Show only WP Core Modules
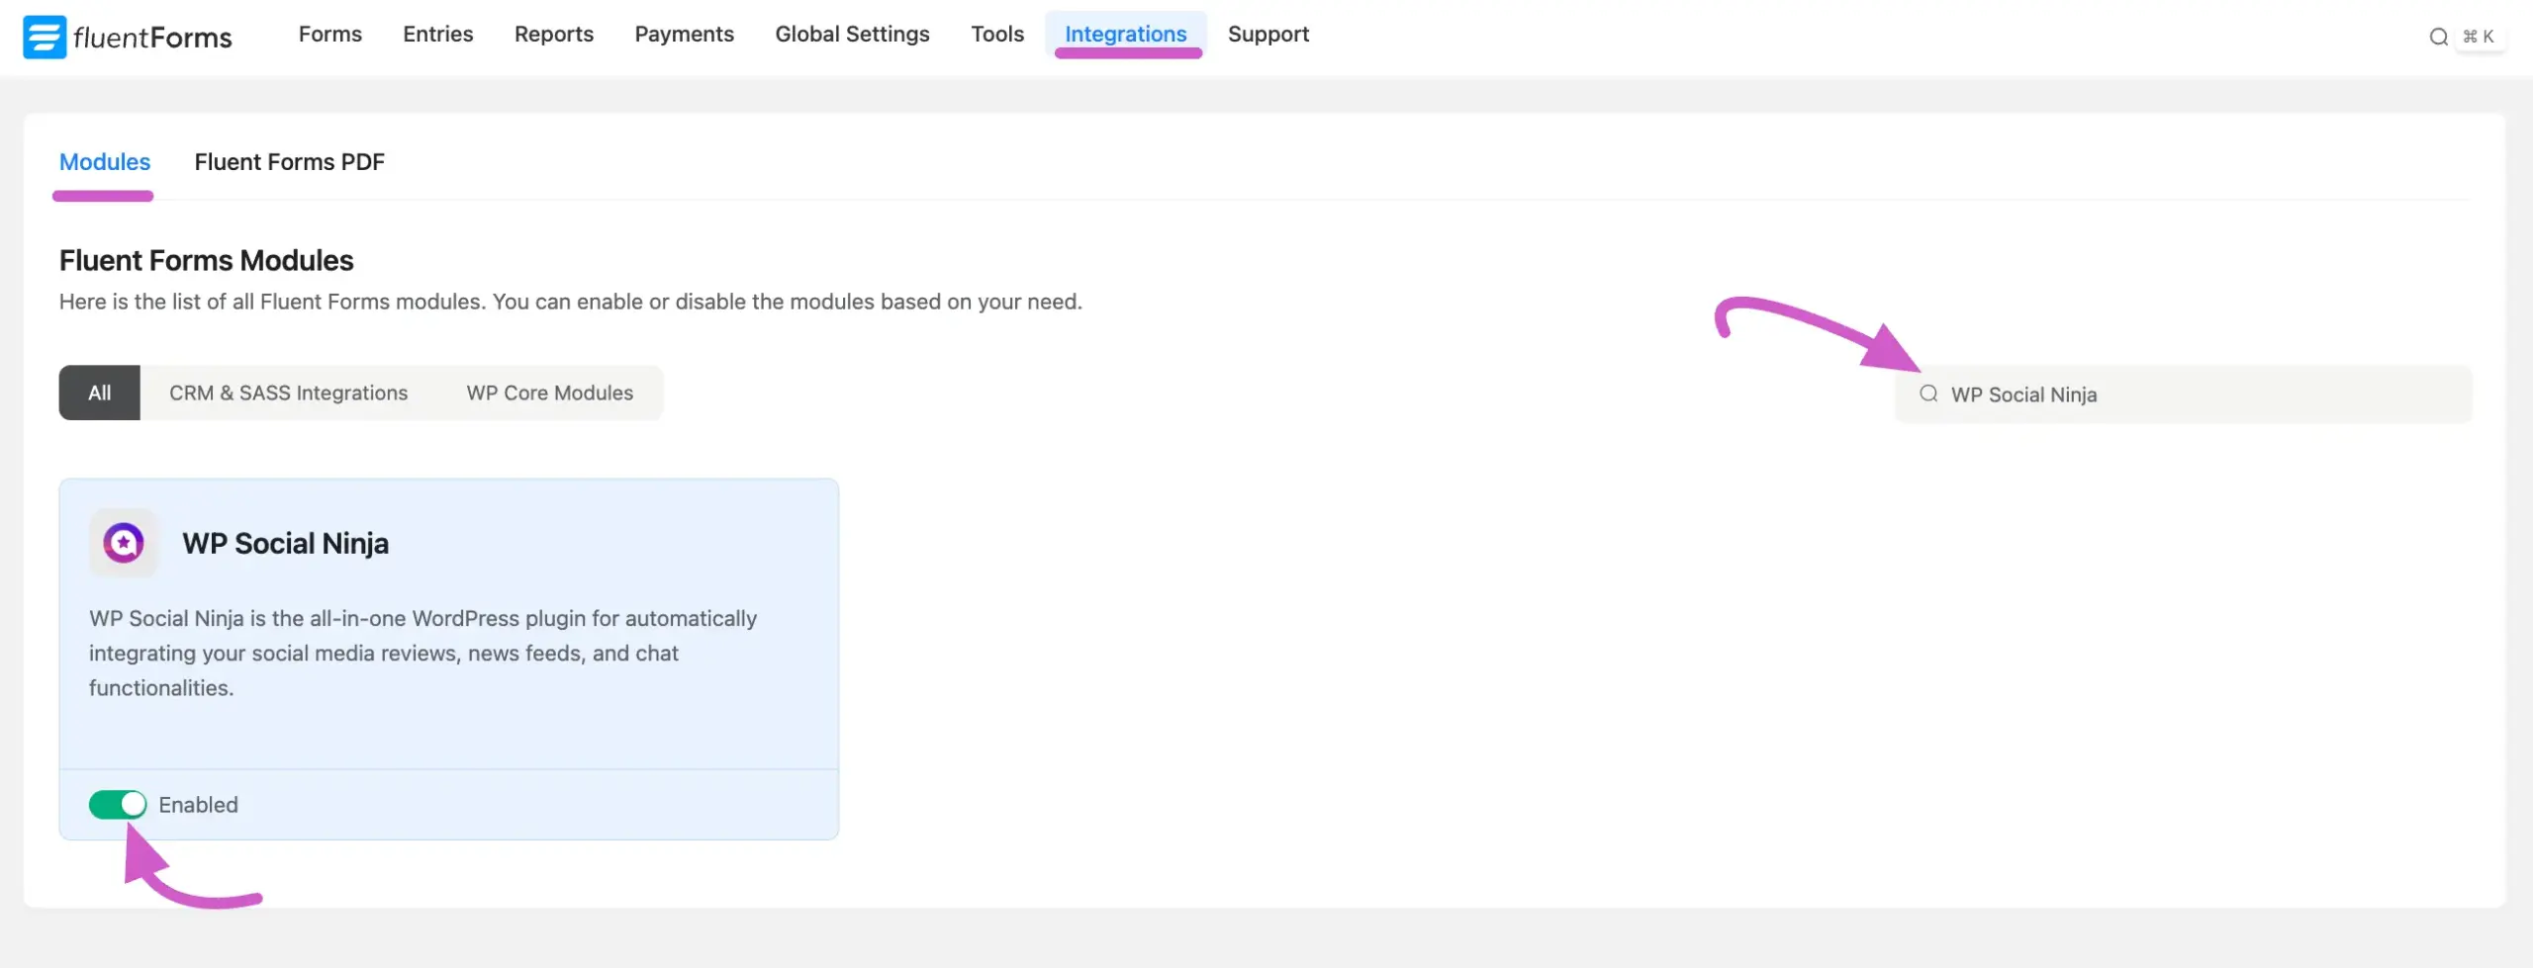 click(x=549, y=392)
